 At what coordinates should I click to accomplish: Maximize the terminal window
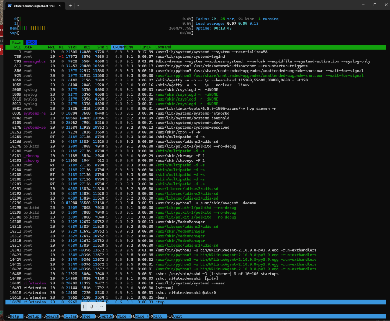coord(375,5)
